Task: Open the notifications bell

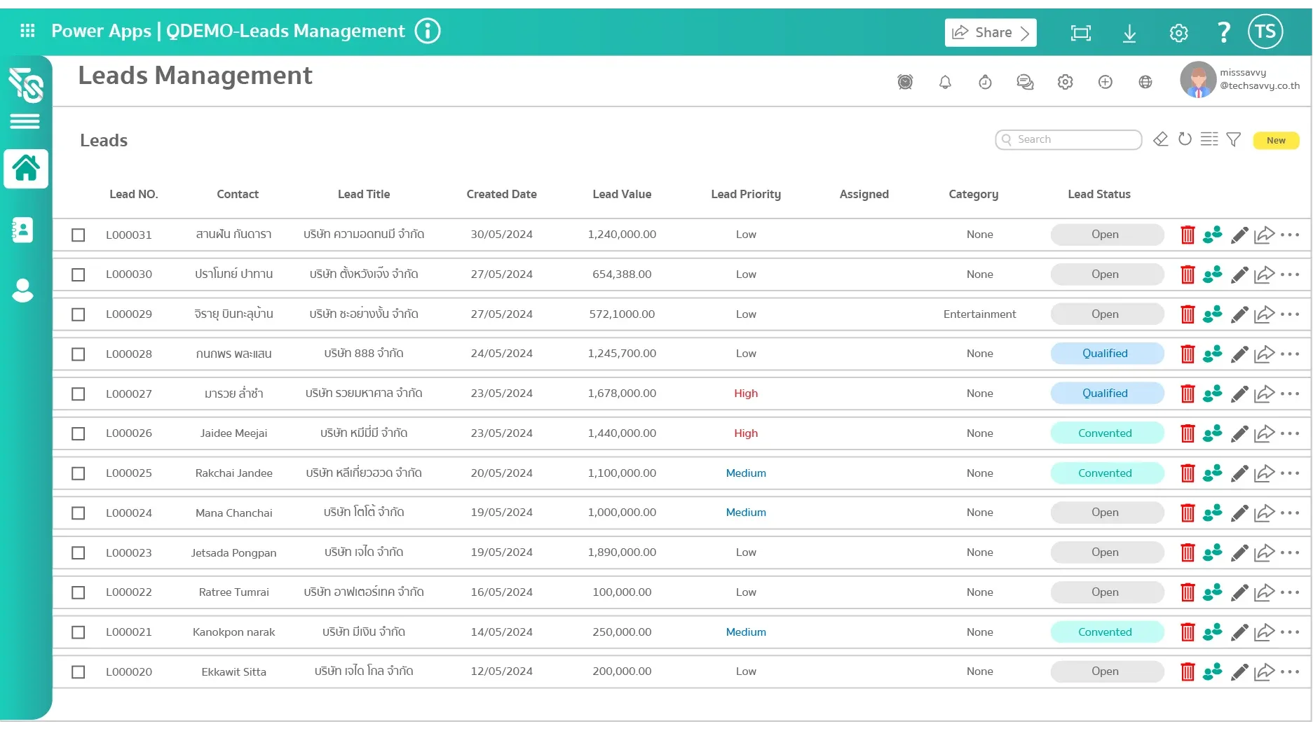Action: [x=945, y=83]
